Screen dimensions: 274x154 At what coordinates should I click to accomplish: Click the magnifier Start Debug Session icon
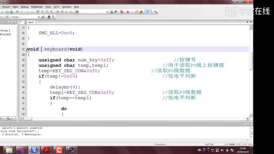coord(122,12)
